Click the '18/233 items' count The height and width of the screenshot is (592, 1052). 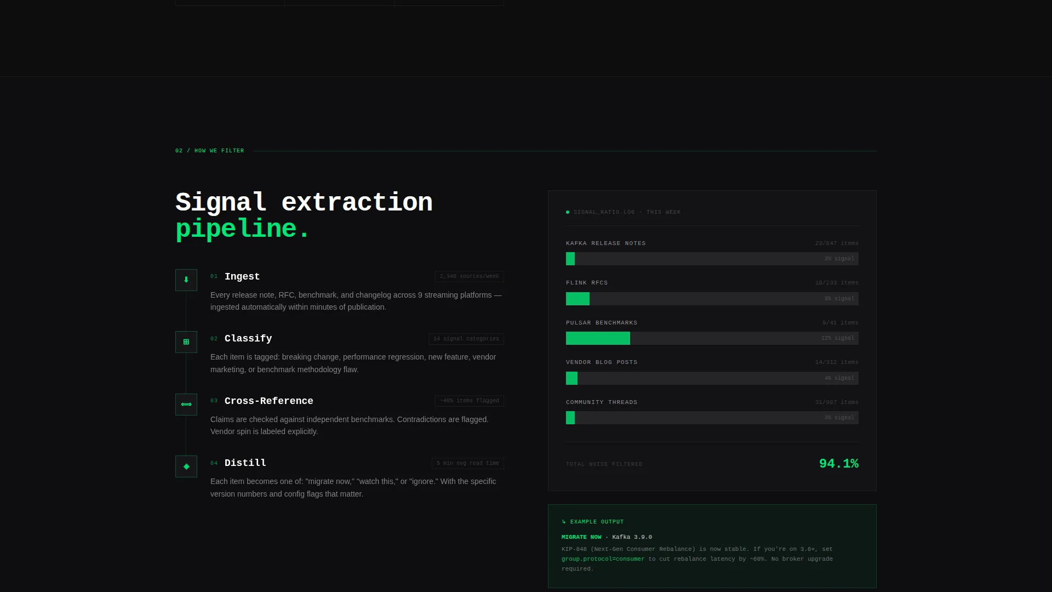click(837, 283)
